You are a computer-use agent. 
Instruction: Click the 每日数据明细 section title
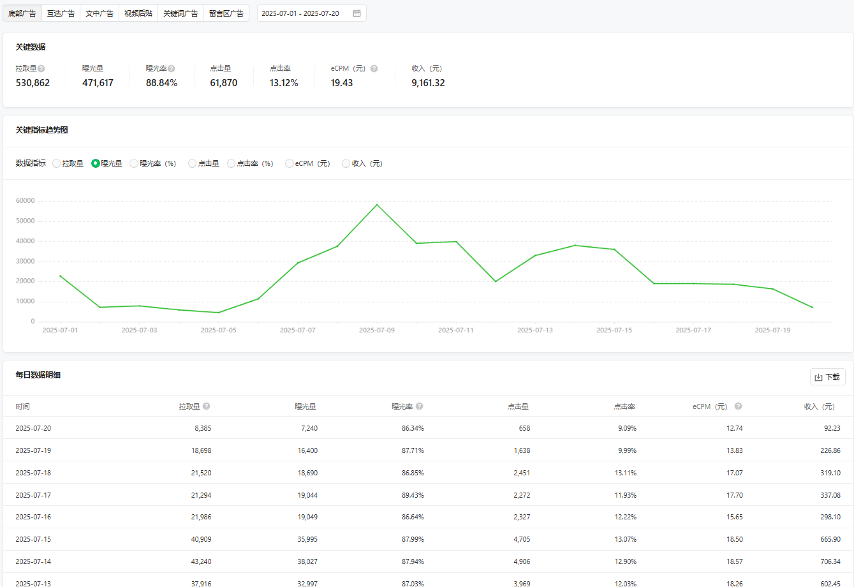[x=38, y=375]
